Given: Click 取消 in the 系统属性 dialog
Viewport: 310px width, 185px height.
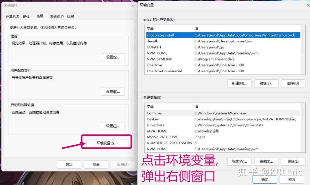Looking at the screenshot, I should coord(96,164).
